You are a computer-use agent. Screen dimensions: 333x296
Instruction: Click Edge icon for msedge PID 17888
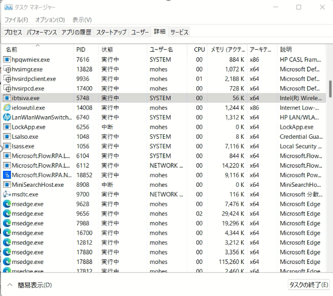pos(7,262)
